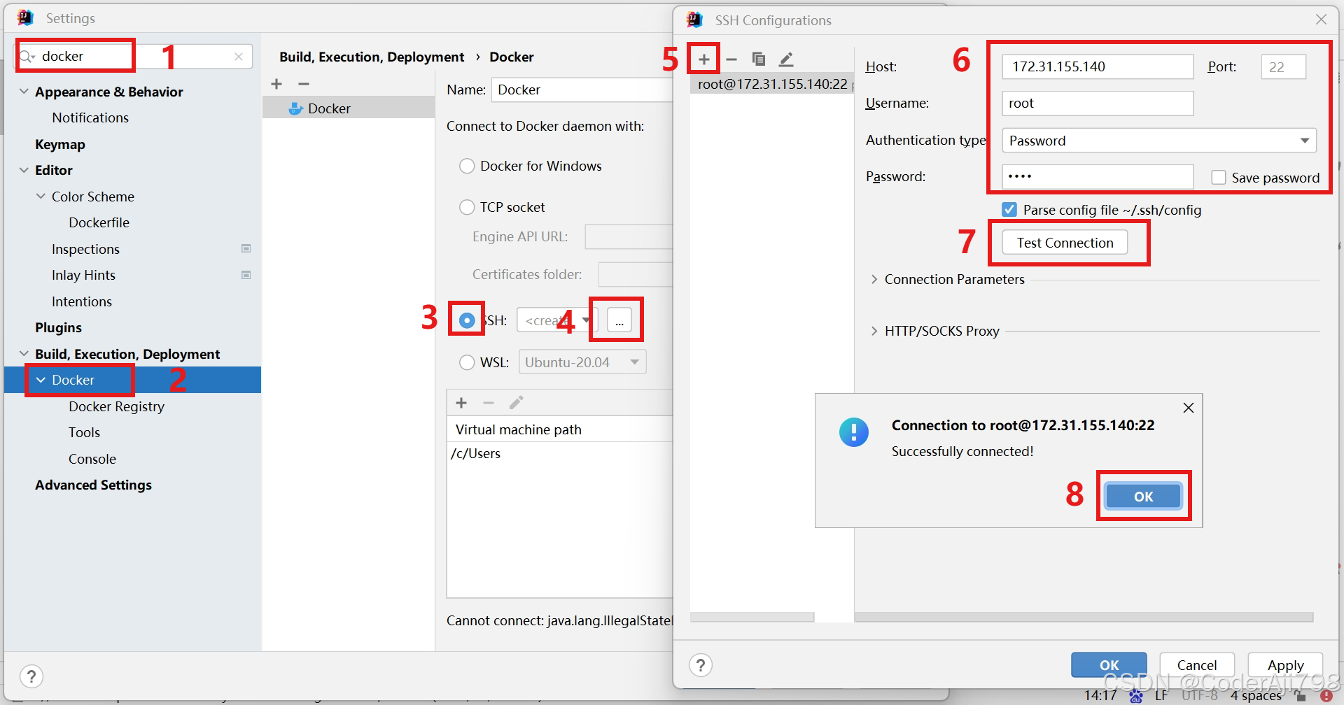Collapse the Build, Execution, Deployment node

click(24, 354)
